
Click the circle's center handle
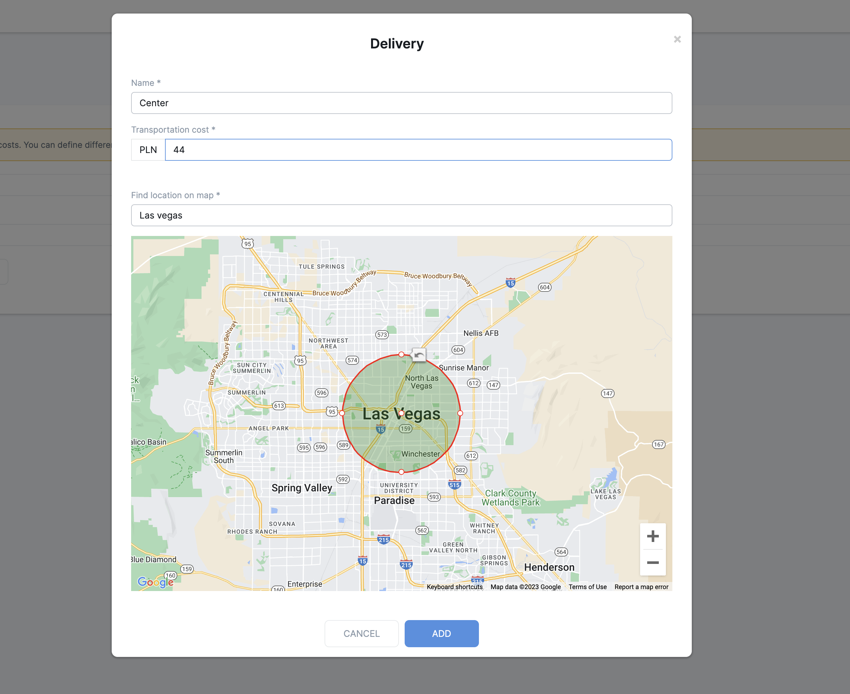(401, 413)
